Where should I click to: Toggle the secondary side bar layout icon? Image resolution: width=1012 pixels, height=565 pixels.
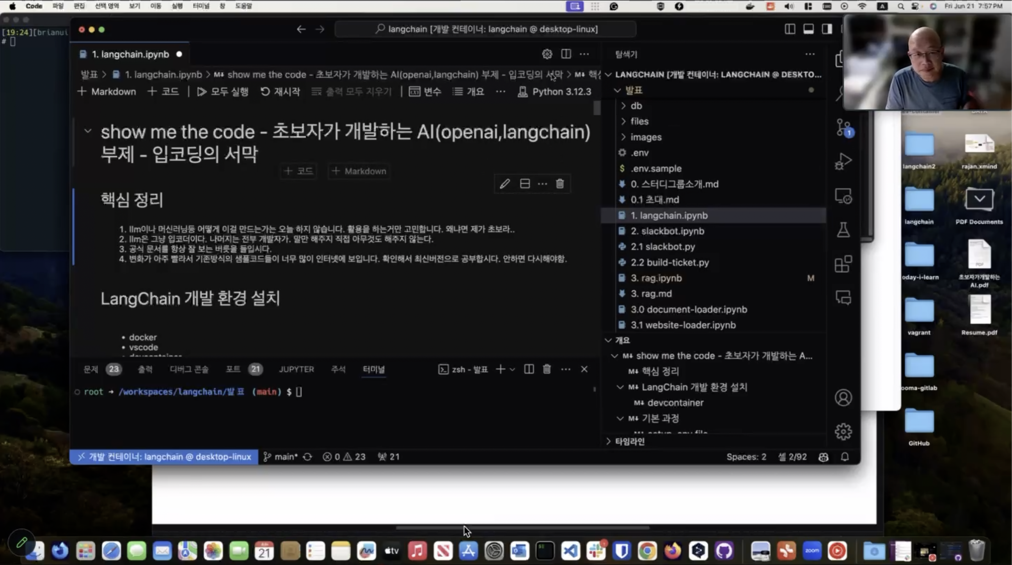(827, 29)
